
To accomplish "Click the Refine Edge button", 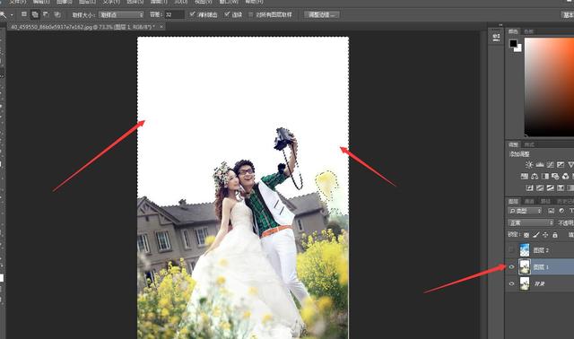I will pyautogui.click(x=322, y=14).
